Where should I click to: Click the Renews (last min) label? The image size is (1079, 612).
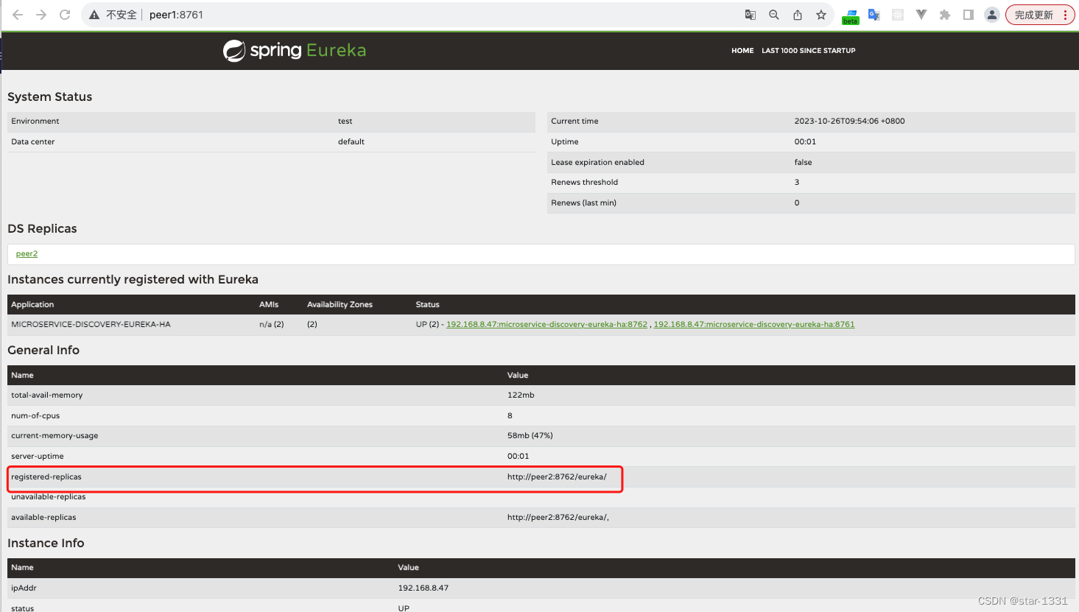coord(583,203)
